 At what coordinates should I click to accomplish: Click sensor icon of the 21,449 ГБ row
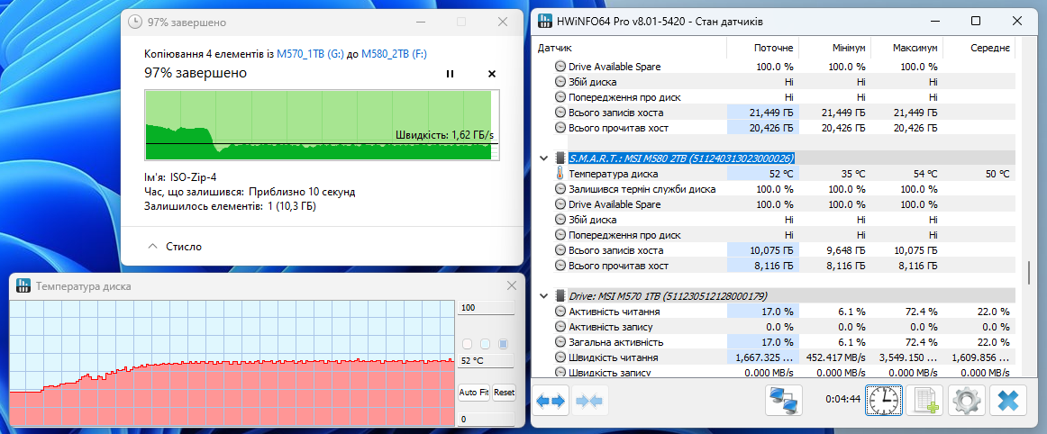[560, 113]
